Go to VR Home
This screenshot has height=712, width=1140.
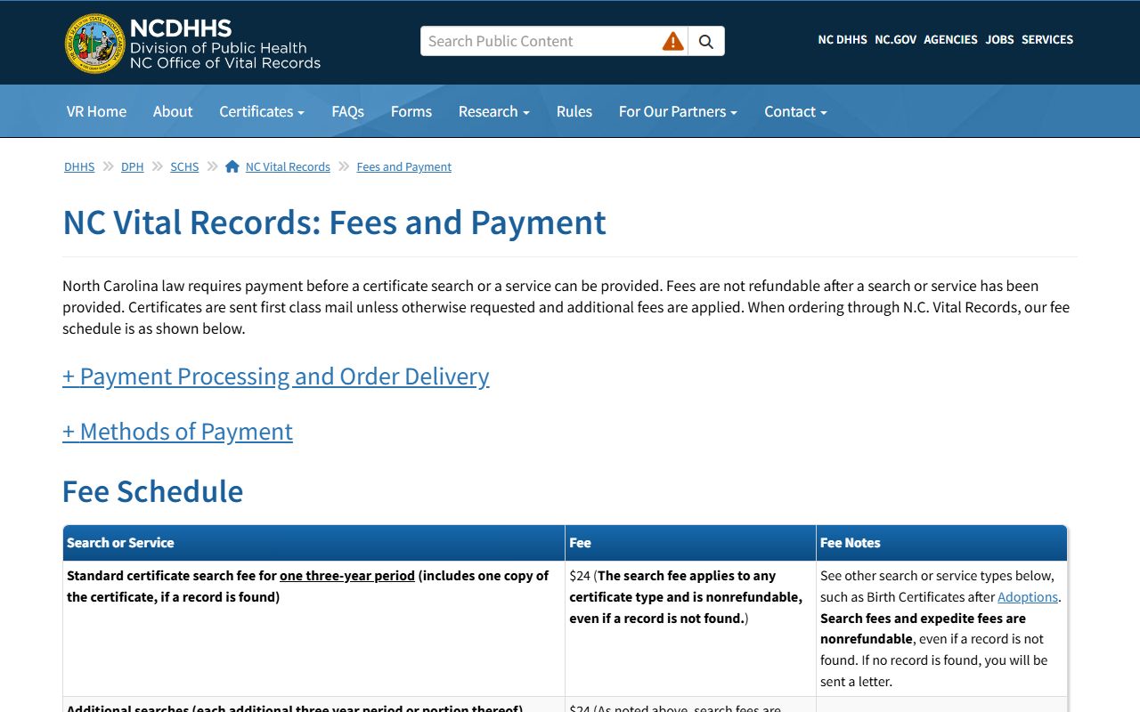96,111
